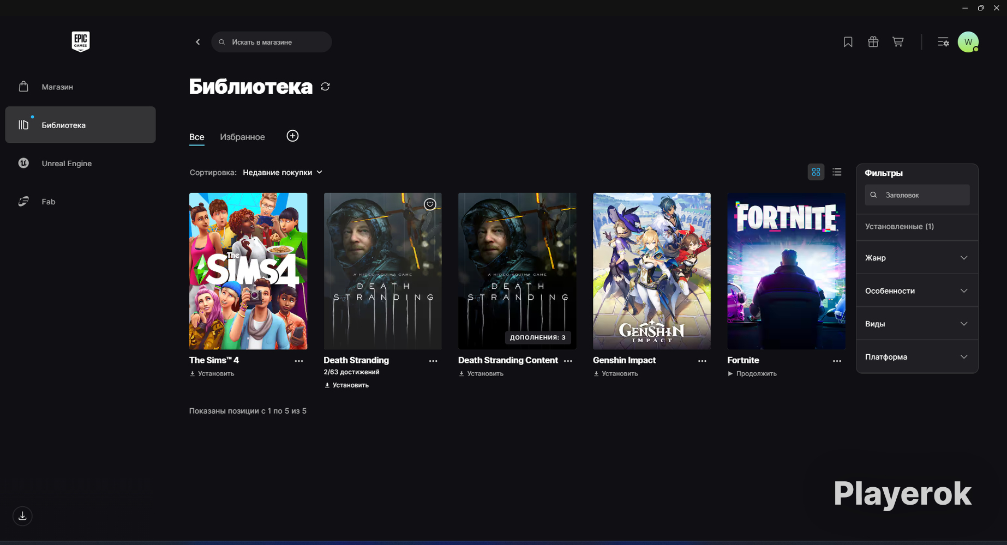The width and height of the screenshot is (1007, 545).
Task: Open the sort order dropdown
Action: coord(283,172)
